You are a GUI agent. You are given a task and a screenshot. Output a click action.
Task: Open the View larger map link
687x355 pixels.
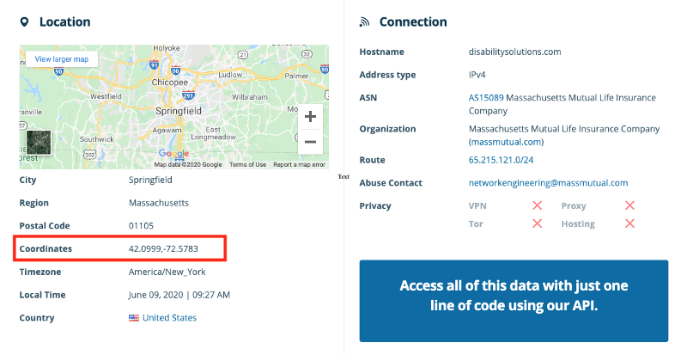point(62,58)
